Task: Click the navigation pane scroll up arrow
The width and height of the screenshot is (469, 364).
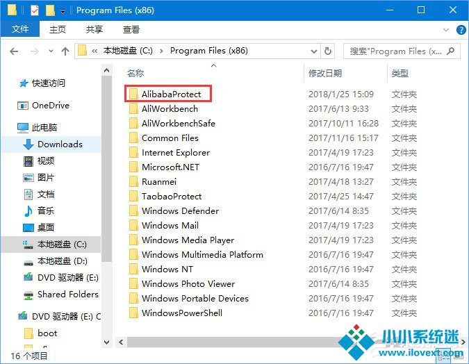Action: [x=107, y=71]
